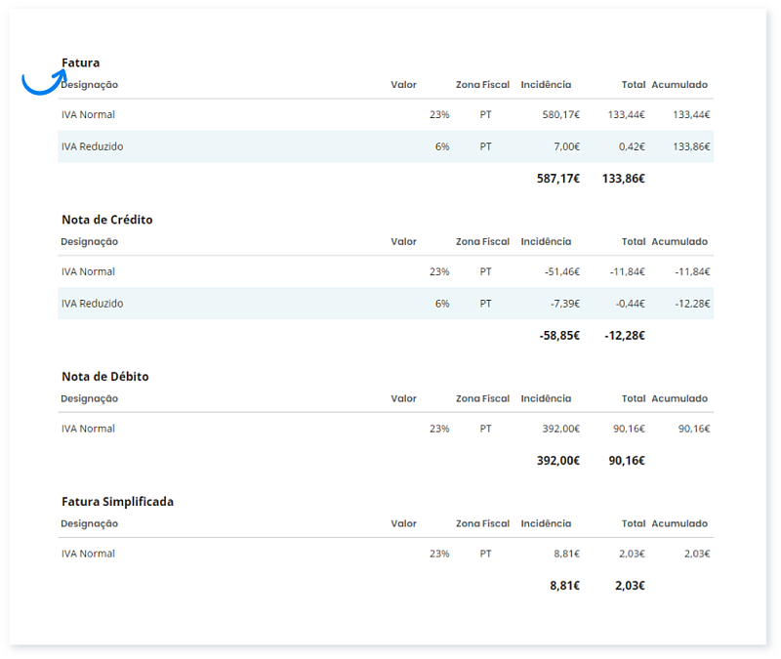
Task: Select the IVA Reduzido row under Nota de Crédito
Action: point(92,304)
